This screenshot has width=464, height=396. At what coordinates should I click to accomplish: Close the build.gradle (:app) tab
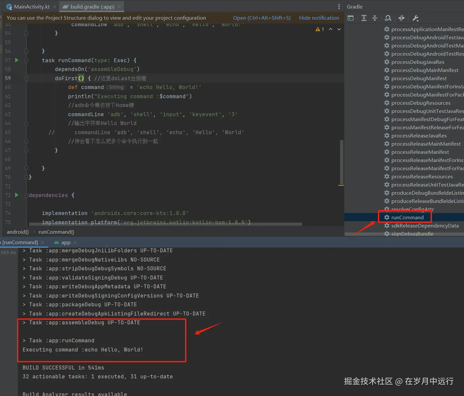tap(120, 7)
